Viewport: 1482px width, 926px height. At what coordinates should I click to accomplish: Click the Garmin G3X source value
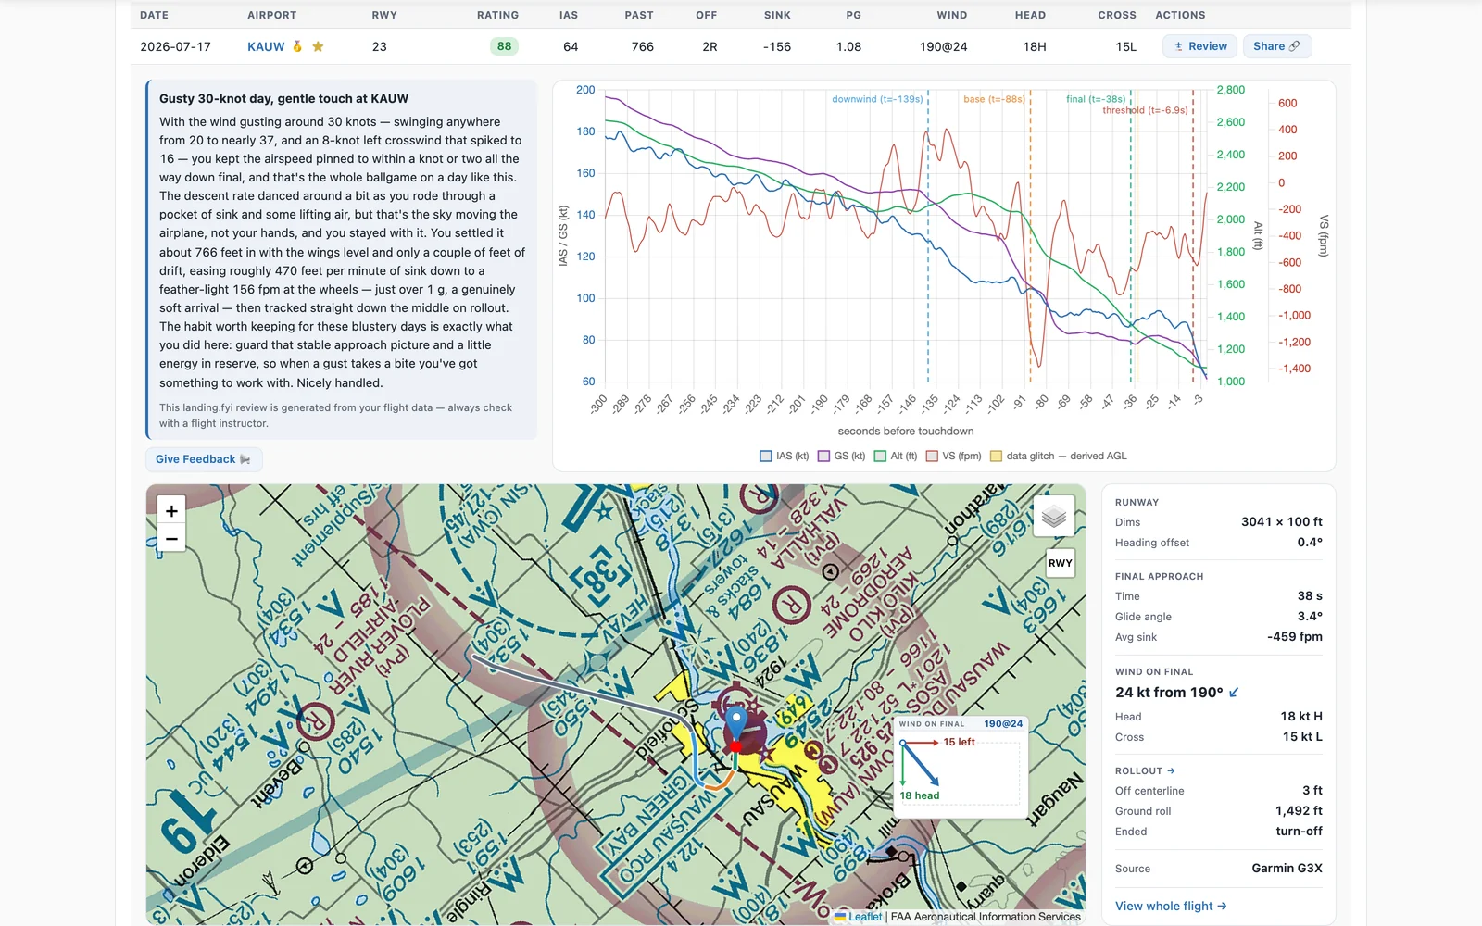(1287, 869)
